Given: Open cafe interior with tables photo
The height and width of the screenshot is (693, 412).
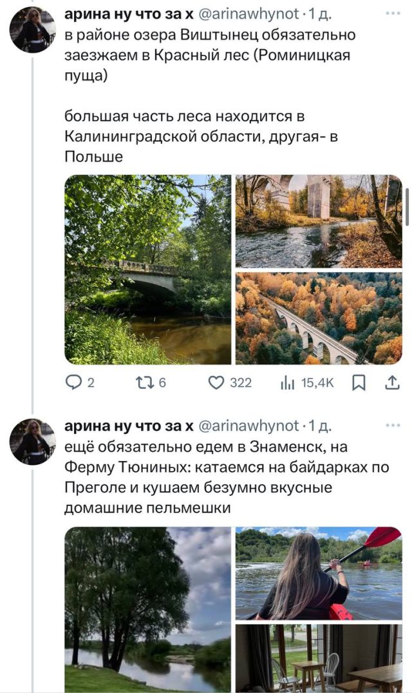Looking at the screenshot, I should click(318, 658).
